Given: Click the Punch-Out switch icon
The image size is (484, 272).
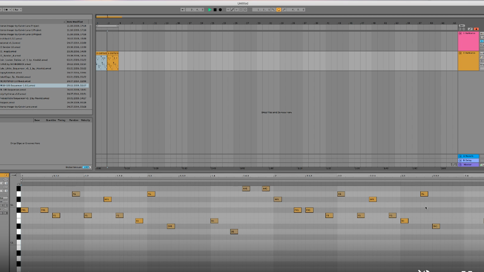Looking at the screenshot, I should [283, 9].
